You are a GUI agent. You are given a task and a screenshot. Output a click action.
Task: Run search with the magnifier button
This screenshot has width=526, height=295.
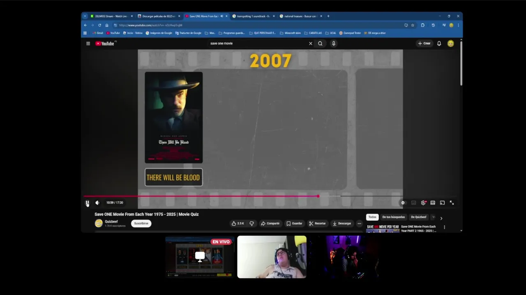coord(320,43)
